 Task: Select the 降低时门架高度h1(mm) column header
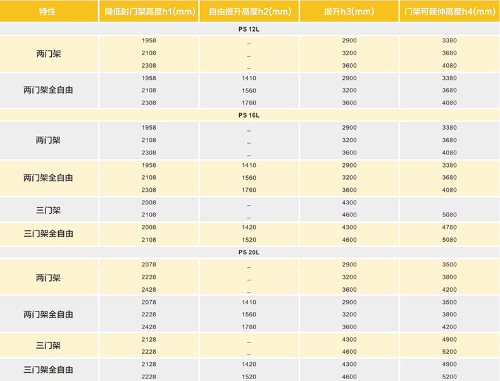(x=149, y=11)
